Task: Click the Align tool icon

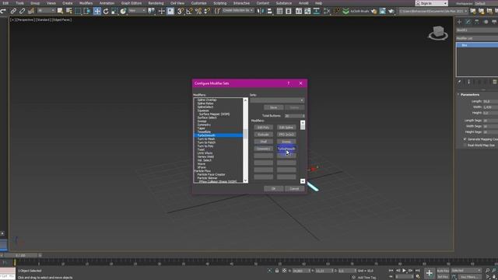Action: 269,11
